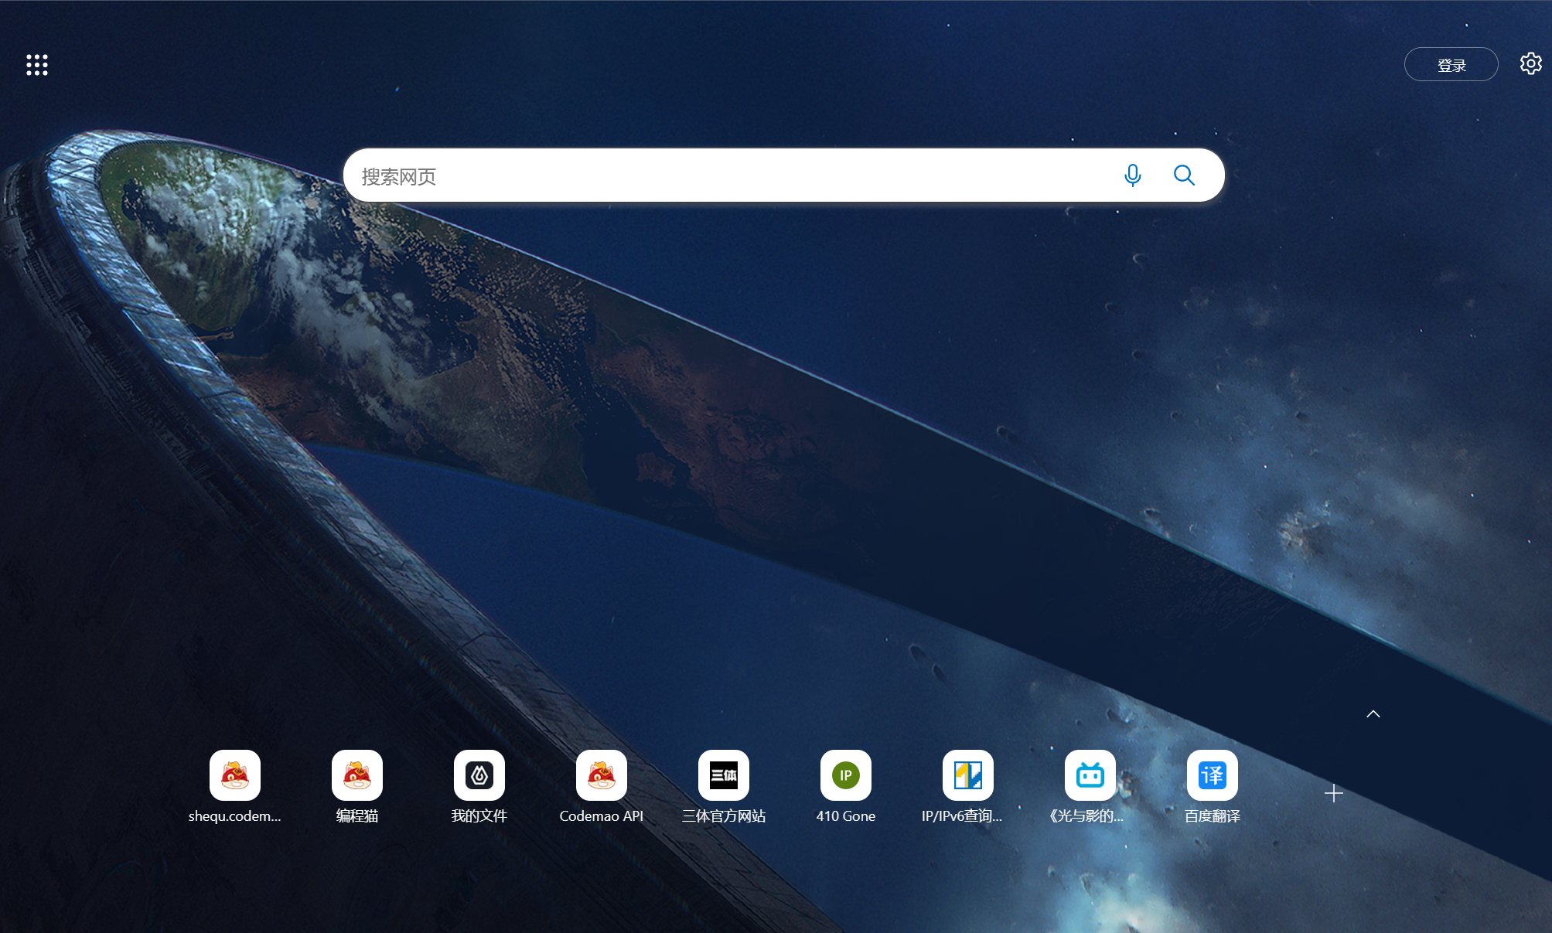Click the magnifying glass search icon
Image resolution: width=1552 pixels, height=933 pixels.
[x=1184, y=175]
